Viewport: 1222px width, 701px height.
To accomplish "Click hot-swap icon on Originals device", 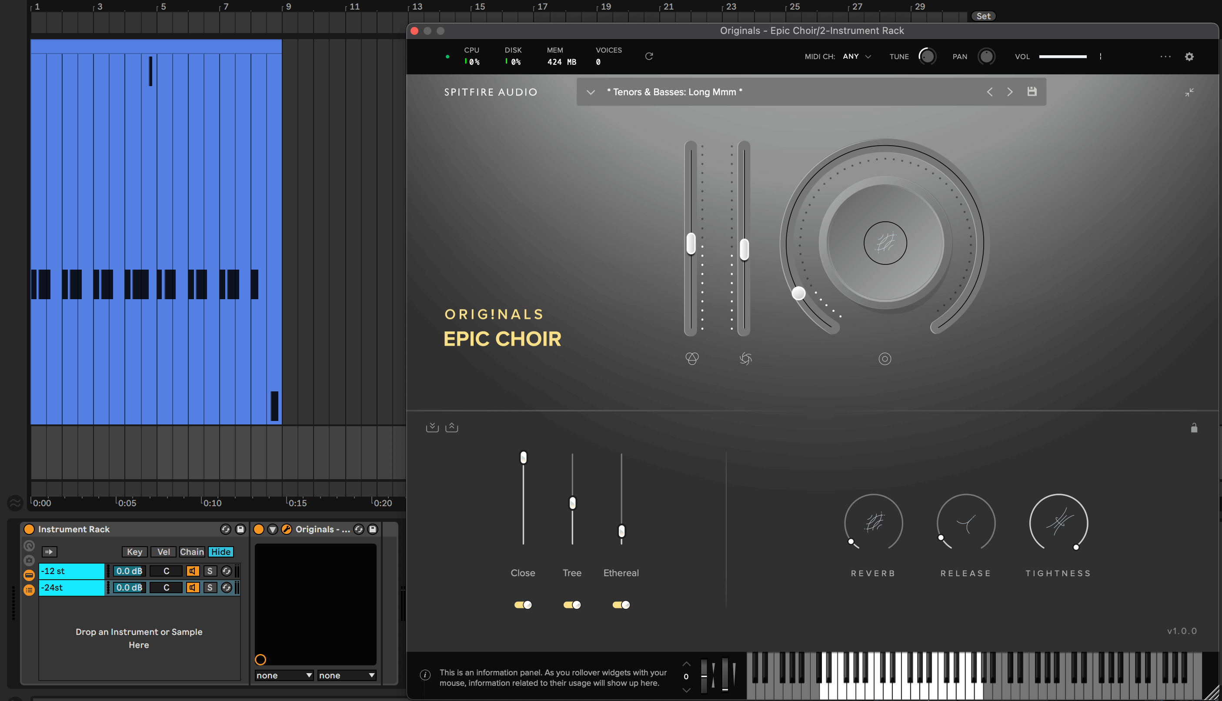I will point(358,529).
